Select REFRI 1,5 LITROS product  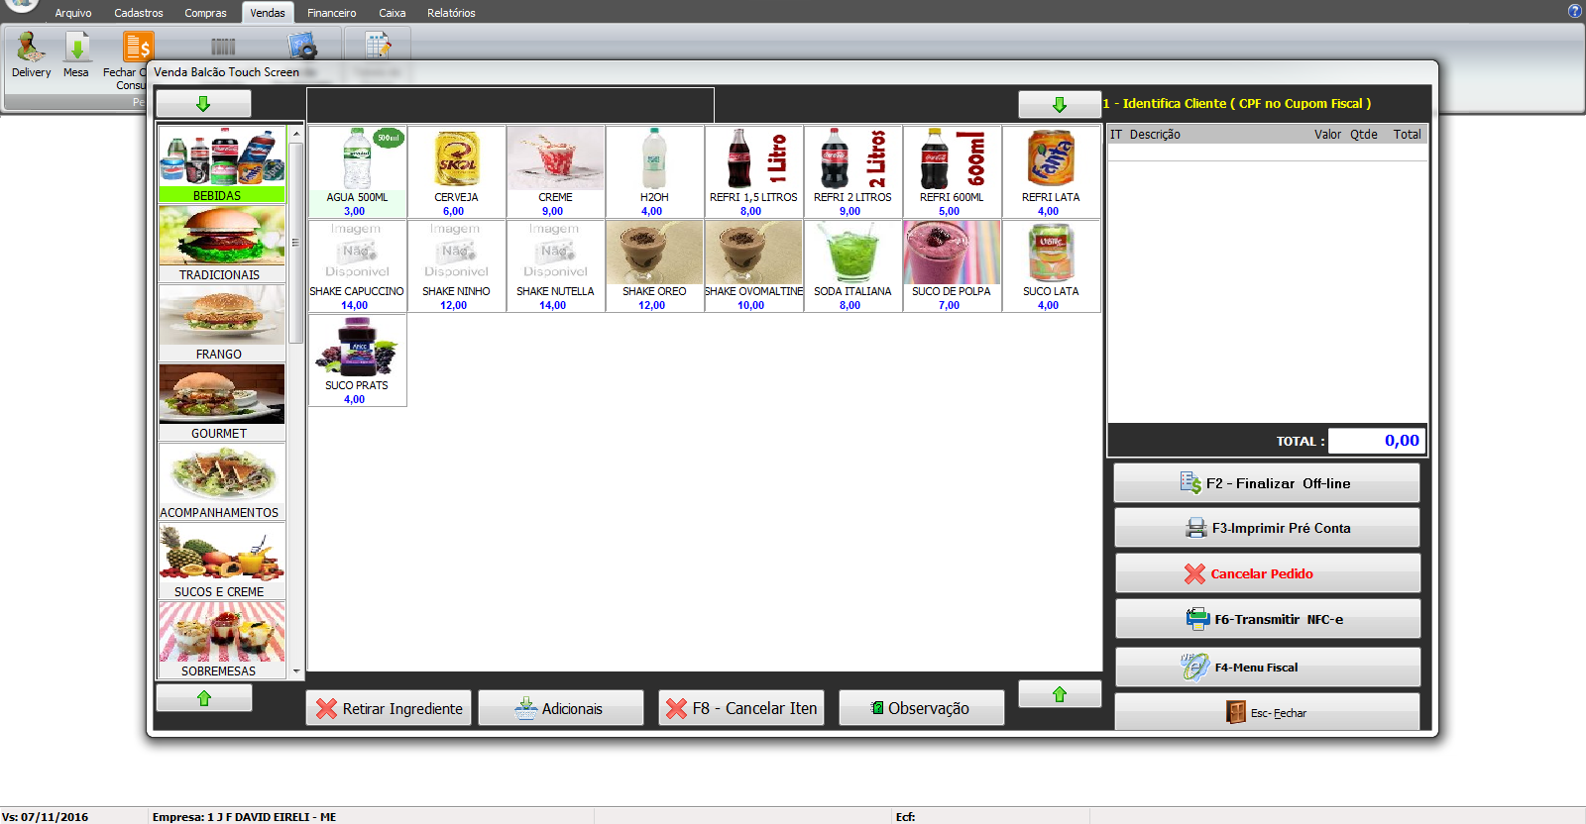[x=753, y=171]
